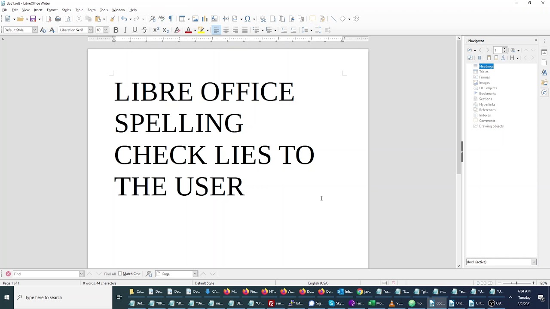
Task: Toggle Bold formatting
Action: coord(116,30)
